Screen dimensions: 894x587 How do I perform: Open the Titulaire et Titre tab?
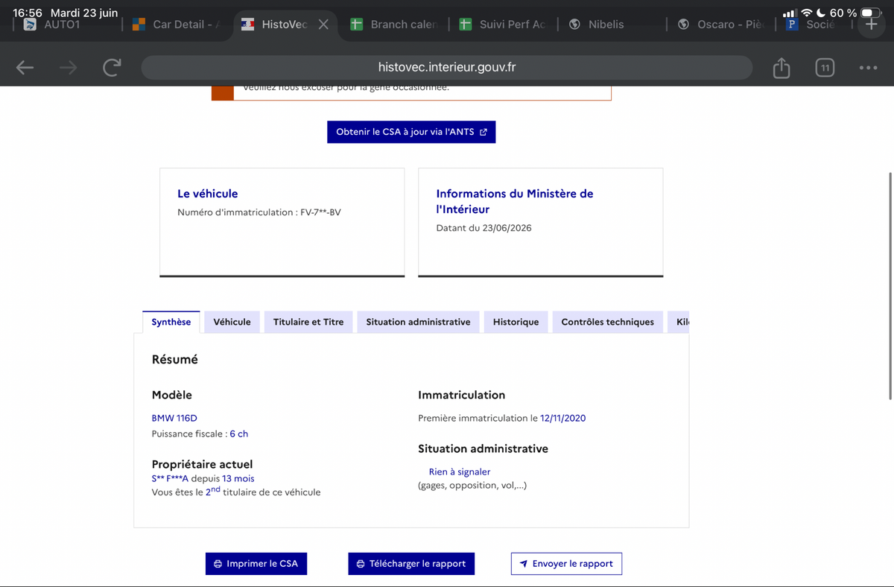click(x=308, y=322)
